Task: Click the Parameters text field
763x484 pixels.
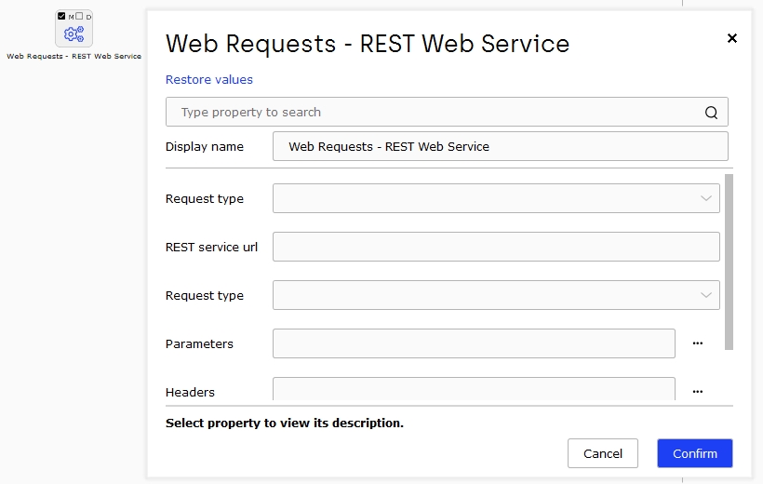Action: point(474,343)
